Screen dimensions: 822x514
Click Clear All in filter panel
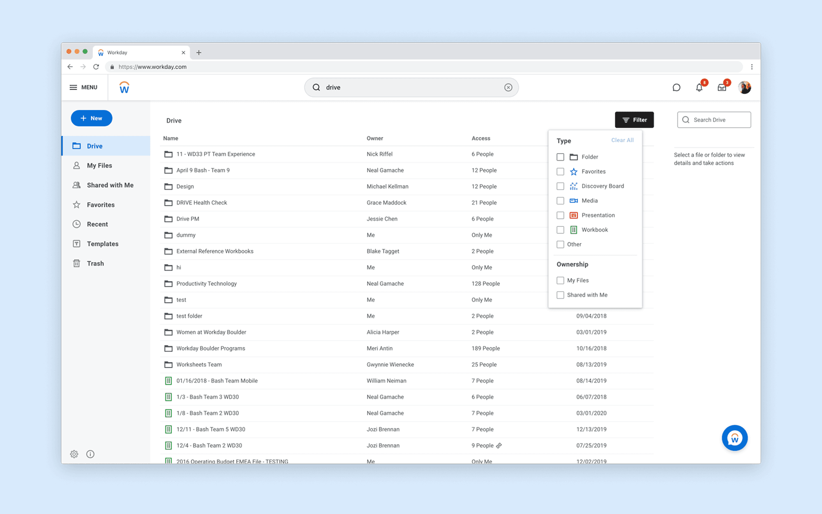(x=622, y=140)
